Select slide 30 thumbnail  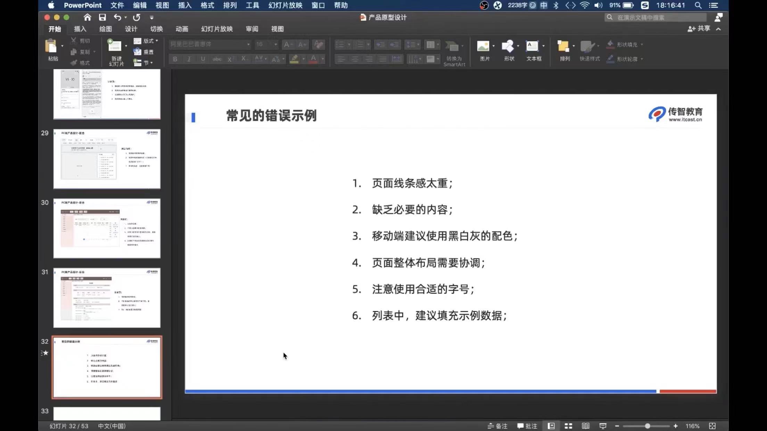pyautogui.click(x=107, y=228)
